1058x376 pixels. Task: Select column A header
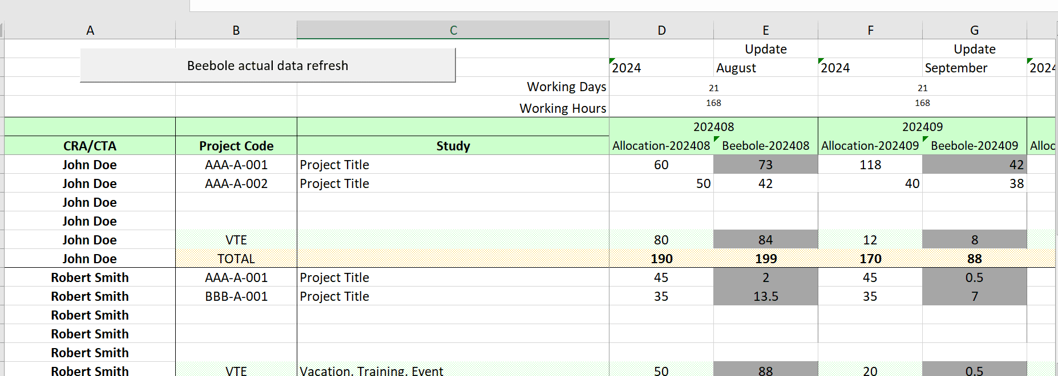click(x=90, y=30)
